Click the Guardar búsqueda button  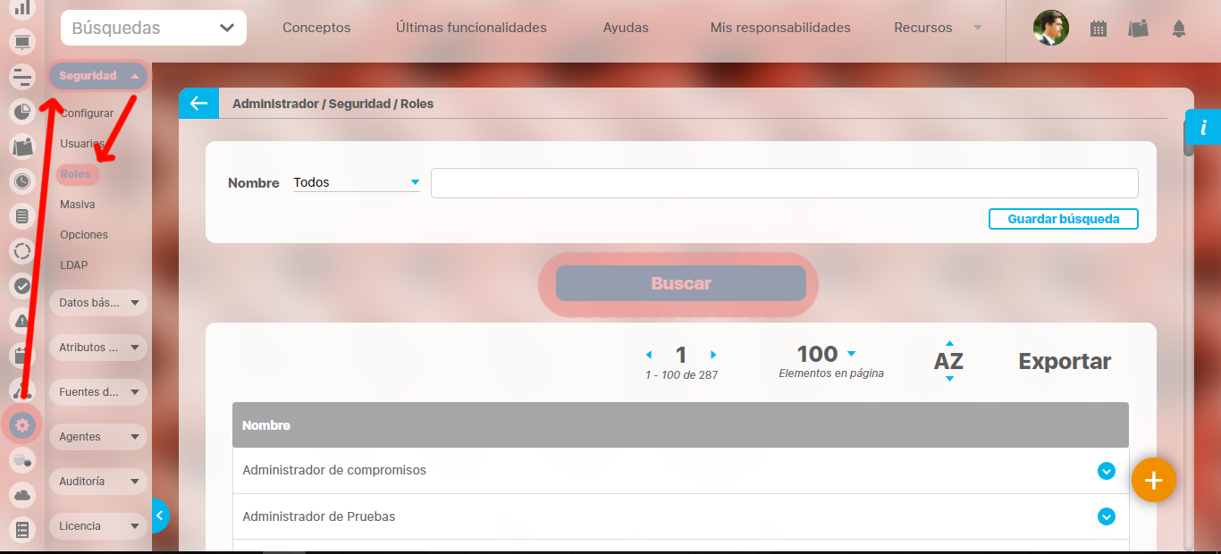coord(1063,219)
